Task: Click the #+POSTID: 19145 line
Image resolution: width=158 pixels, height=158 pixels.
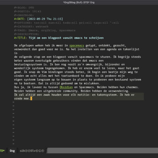Action: (28, 11)
